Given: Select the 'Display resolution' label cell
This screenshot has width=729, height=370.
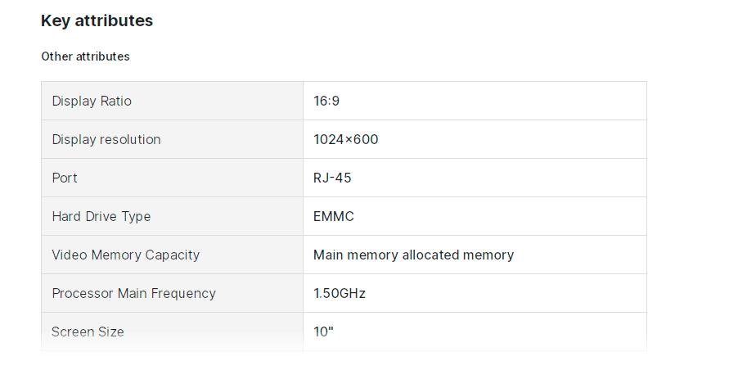Looking at the screenshot, I should click(106, 139).
